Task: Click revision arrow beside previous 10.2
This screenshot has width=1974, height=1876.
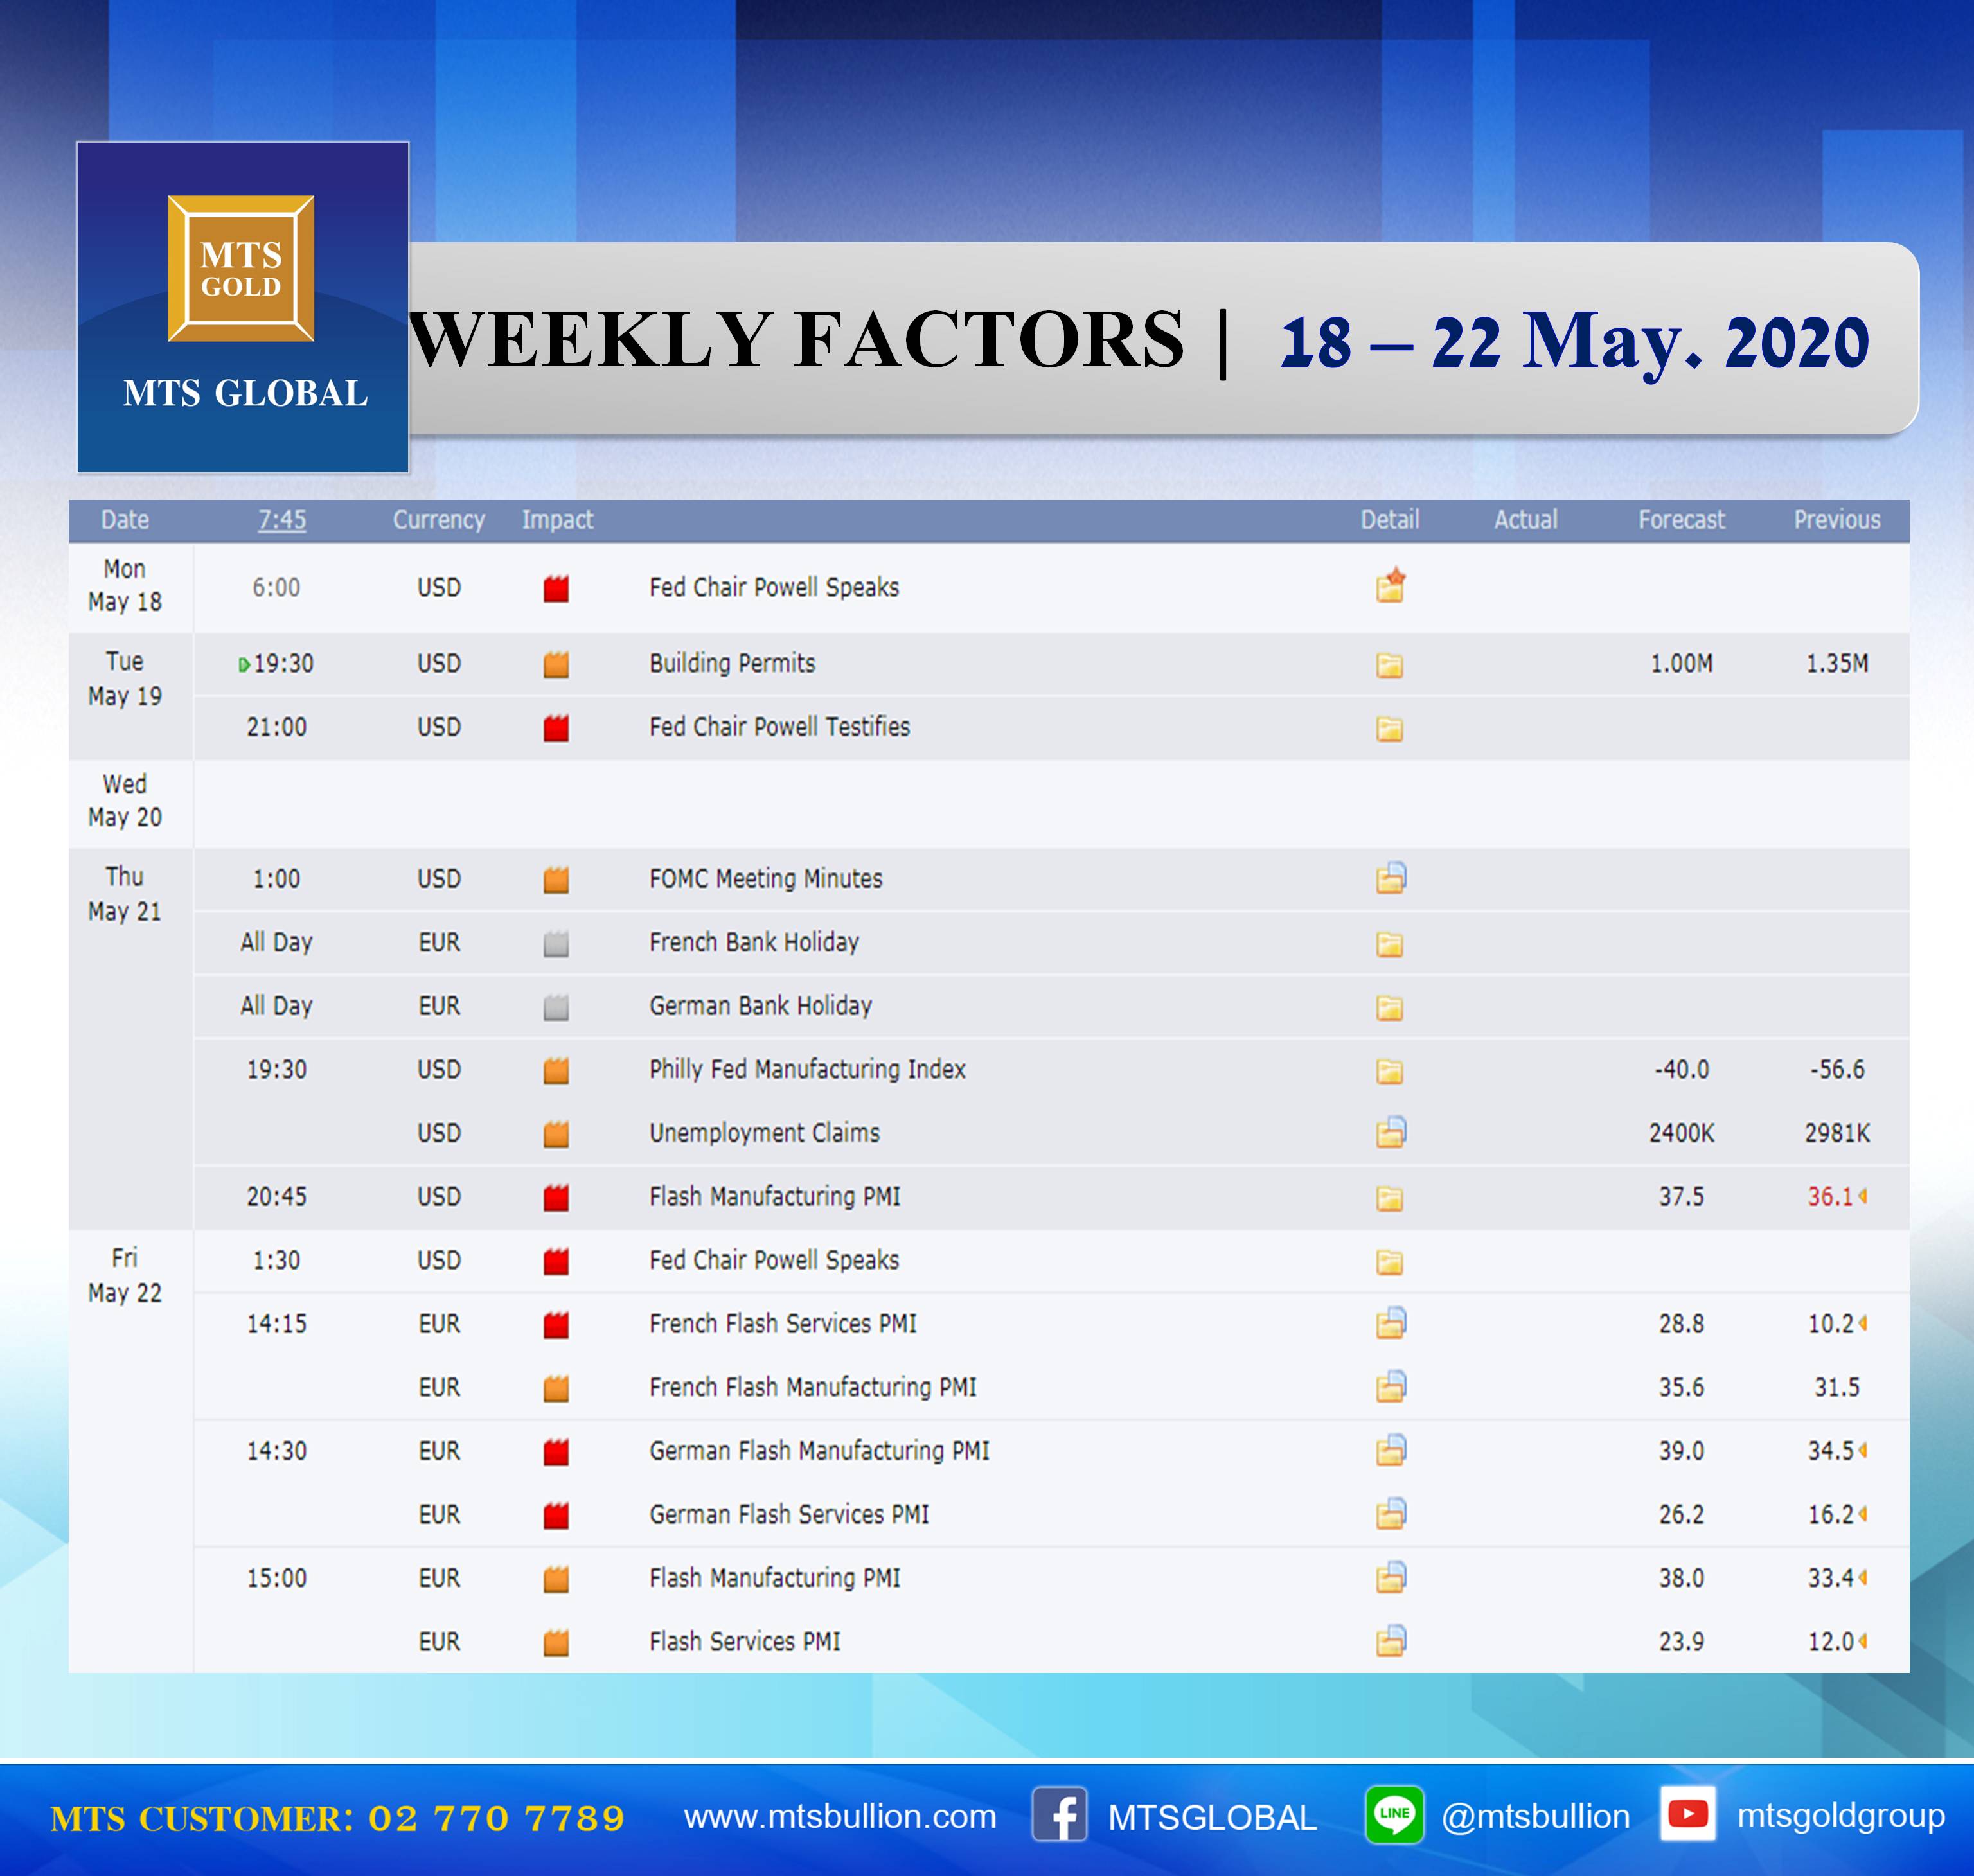Action: 1863,1323
